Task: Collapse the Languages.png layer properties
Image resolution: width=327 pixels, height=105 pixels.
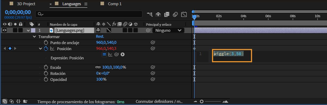Action: (28, 30)
